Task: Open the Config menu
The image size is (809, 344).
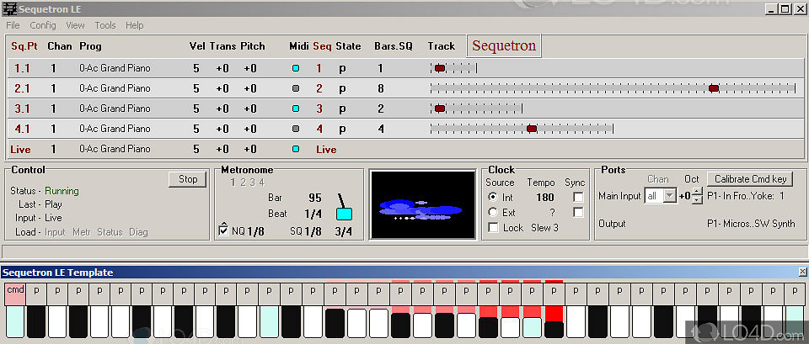Action: (43, 25)
